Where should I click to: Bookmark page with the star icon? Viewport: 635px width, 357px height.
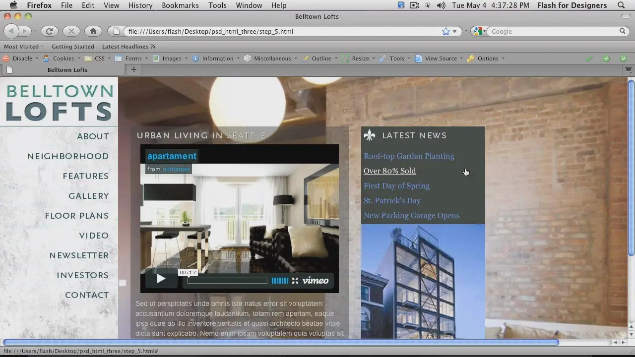445,31
